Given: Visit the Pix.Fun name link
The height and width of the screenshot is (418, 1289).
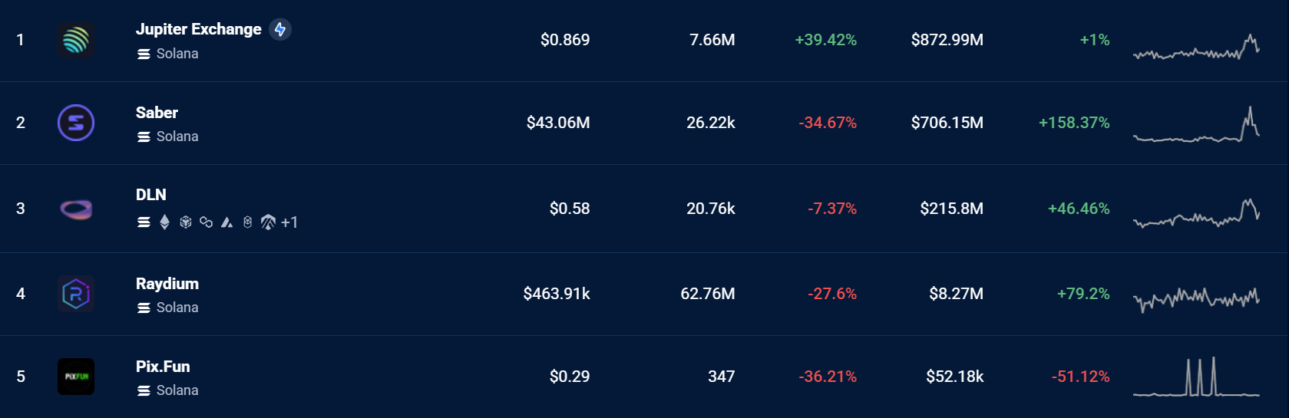Looking at the screenshot, I should coord(163,367).
